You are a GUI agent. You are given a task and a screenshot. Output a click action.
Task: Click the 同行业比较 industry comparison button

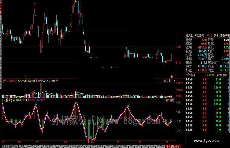(222, 75)
